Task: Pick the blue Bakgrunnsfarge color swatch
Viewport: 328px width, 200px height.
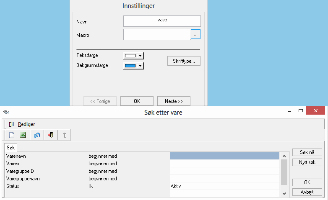Action: [130, 66]
